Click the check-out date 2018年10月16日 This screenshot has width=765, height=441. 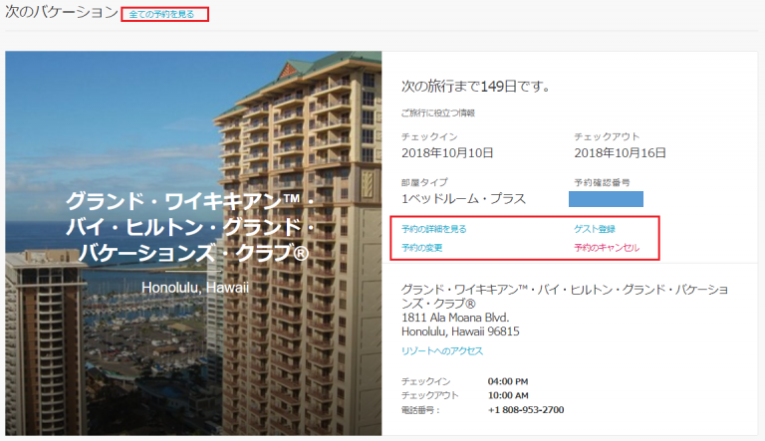coord(620,153)
